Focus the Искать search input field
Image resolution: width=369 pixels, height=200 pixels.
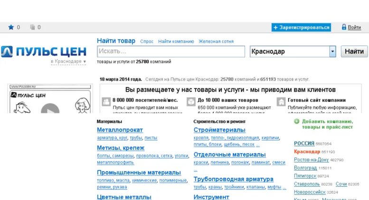[171, 51]
